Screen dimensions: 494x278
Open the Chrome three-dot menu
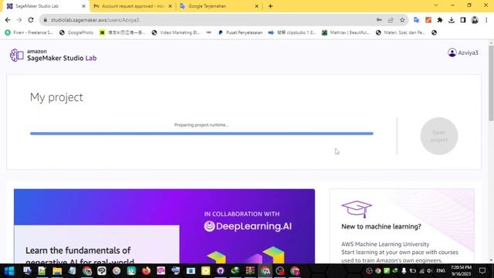coord(486,20)
